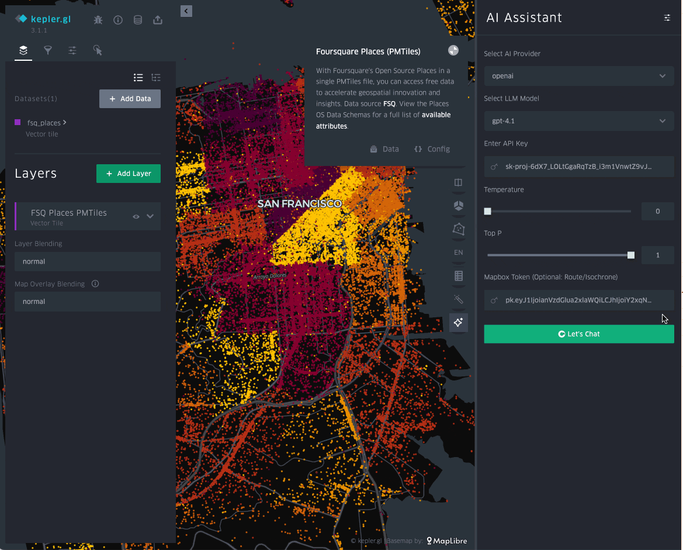Click the Config link in card
This screenshot has width=683, height=550.
432,149
